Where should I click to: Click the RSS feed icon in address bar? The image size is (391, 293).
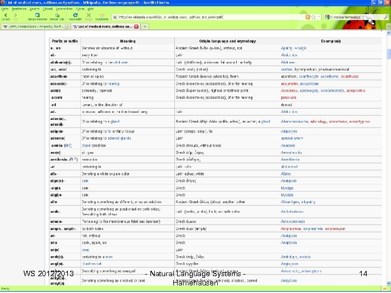click(x=308, y=17)
